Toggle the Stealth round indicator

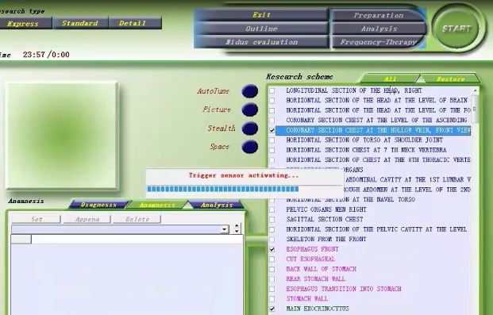[250, 129]
